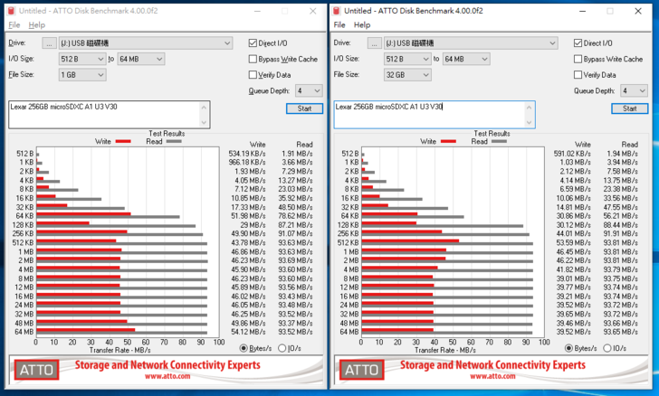Click Transfer Rate - MB/s label, left window

(x=119, y=350)
